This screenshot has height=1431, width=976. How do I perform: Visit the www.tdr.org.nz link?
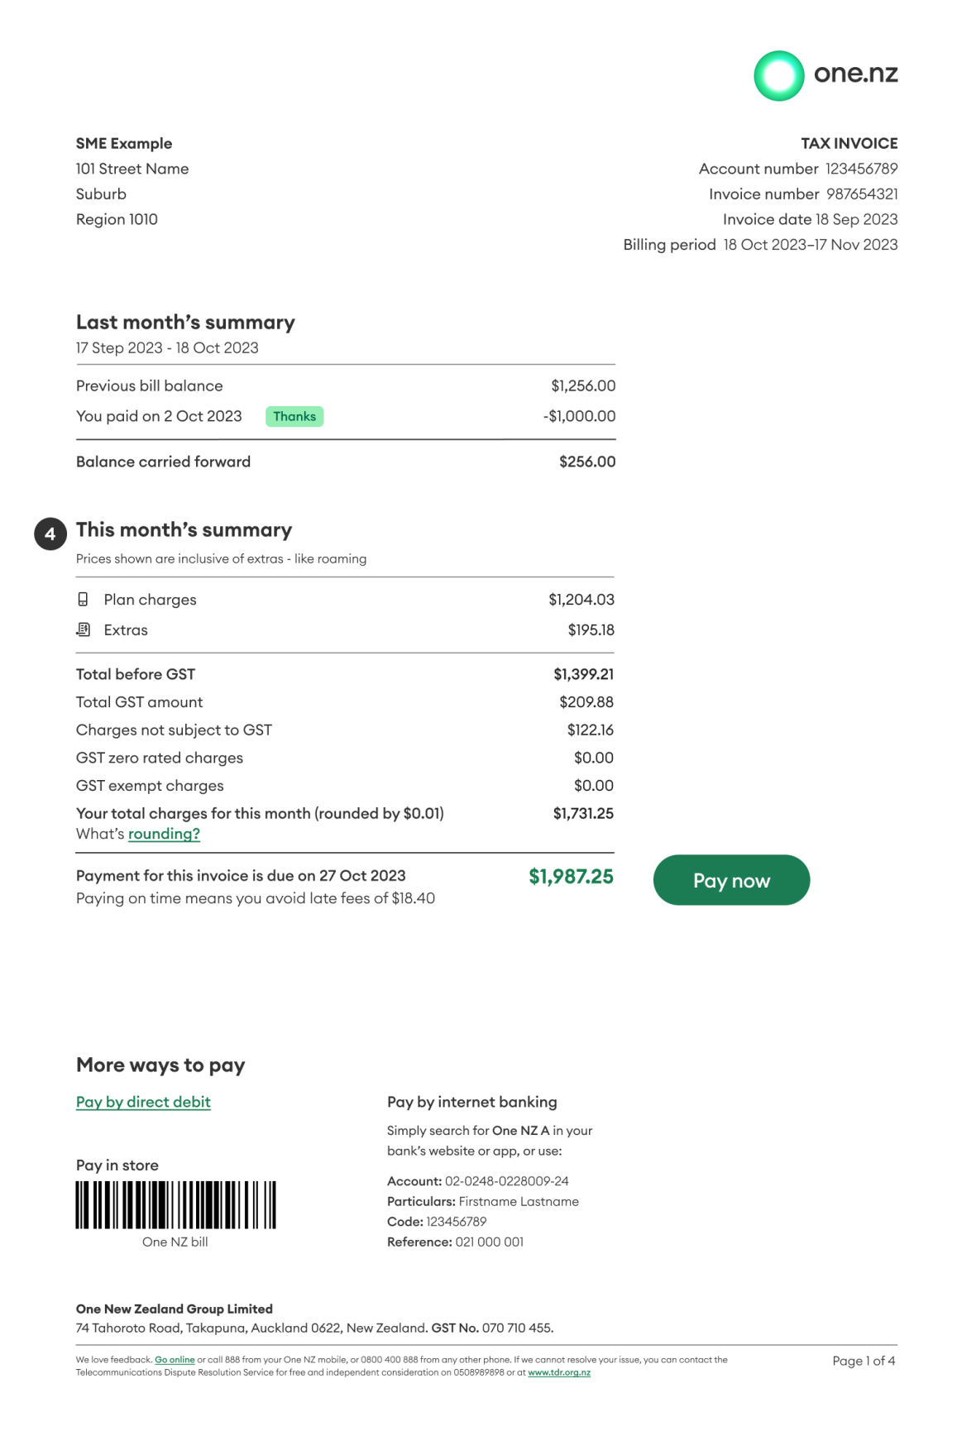[x=559, y=1372]
